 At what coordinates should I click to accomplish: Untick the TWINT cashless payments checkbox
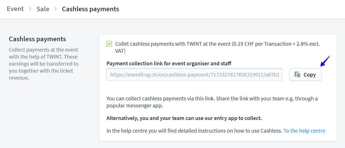[109, 44]
